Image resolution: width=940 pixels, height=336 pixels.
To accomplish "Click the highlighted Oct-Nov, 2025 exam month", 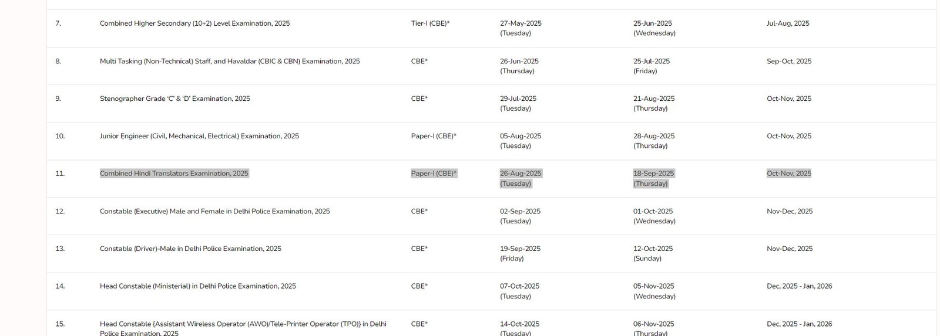I will (789, 174).
